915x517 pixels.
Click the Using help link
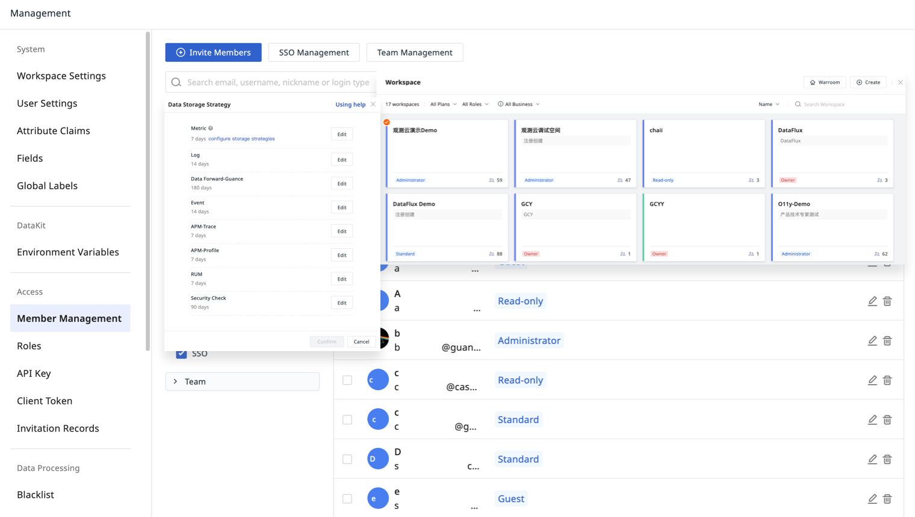tap(350, 105)
